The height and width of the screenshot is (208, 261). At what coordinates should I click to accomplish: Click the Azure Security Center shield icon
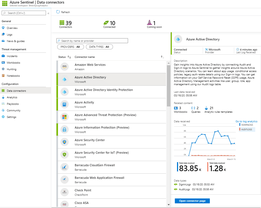tap(64, 142)
